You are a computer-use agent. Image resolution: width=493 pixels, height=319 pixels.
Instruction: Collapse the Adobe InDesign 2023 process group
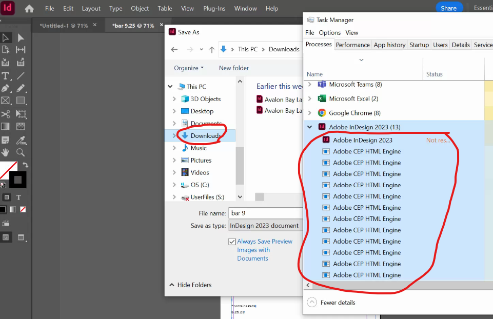[309, 127]
